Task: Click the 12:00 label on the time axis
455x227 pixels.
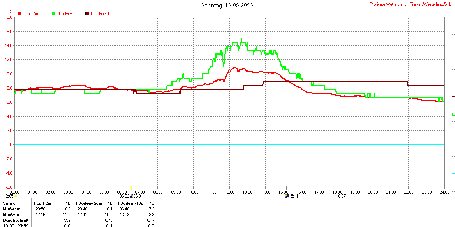Action: 229,192
